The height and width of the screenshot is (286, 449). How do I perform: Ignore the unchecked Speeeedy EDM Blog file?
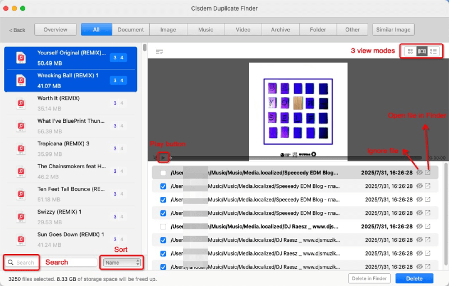click(x=419, y=173)
